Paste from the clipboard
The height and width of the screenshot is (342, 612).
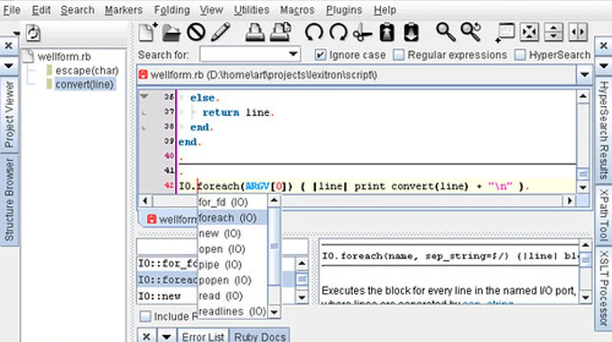pos(411,32)
